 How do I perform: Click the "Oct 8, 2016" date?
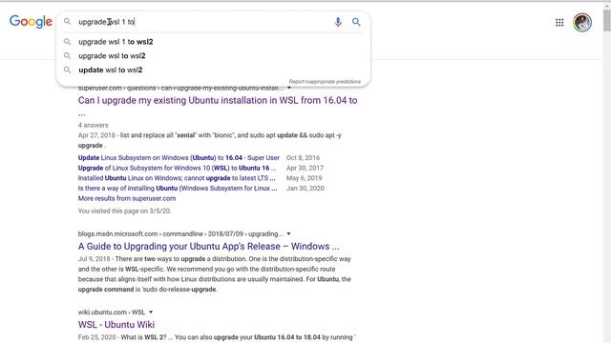(303, 158)
